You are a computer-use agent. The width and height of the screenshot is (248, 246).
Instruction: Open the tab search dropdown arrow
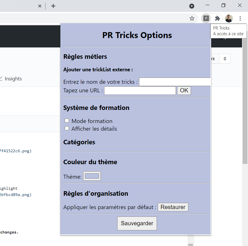pos(192,6)
